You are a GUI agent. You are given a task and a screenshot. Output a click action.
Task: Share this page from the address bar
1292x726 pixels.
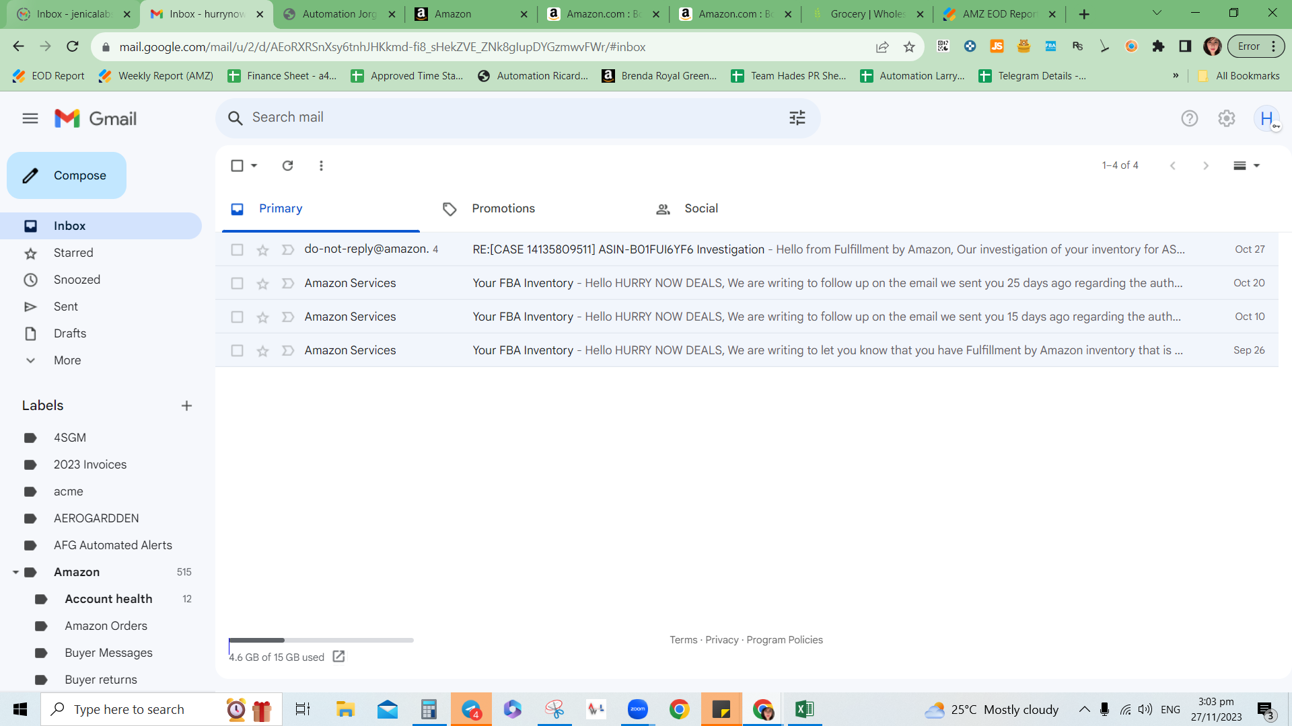882,47
